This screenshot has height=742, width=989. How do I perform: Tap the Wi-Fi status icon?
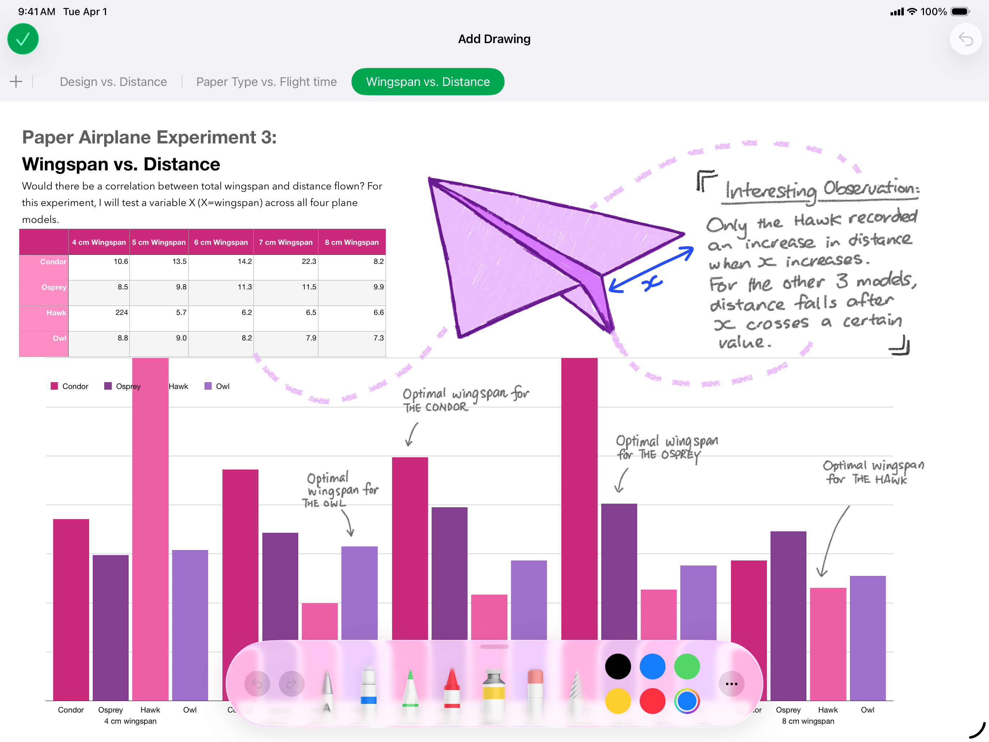coord(912,12)
